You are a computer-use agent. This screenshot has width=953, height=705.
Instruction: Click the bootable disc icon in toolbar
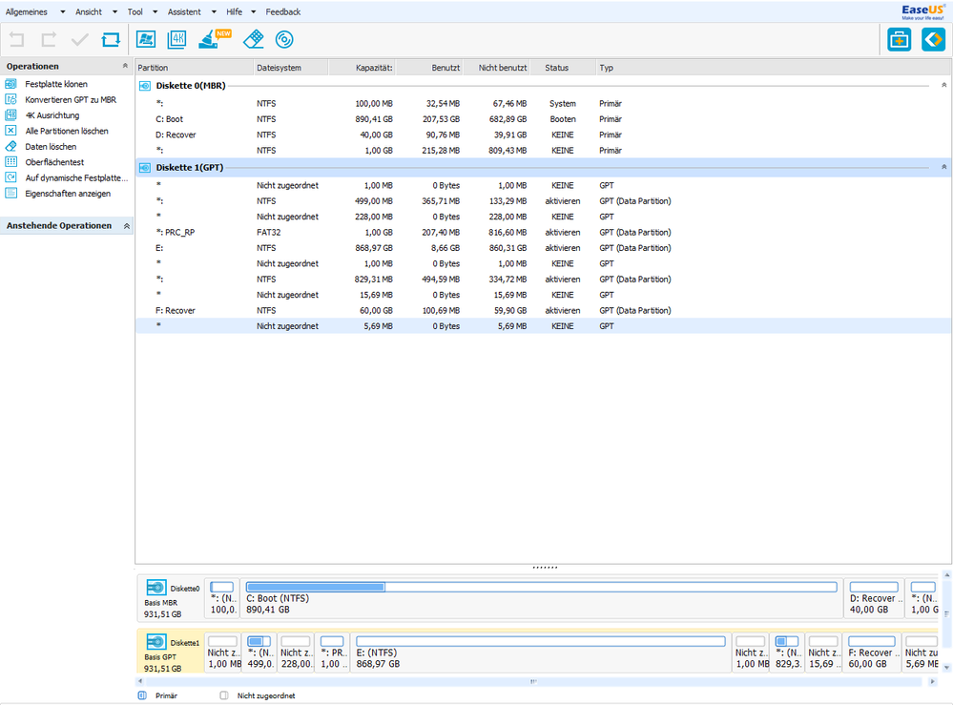283,40
